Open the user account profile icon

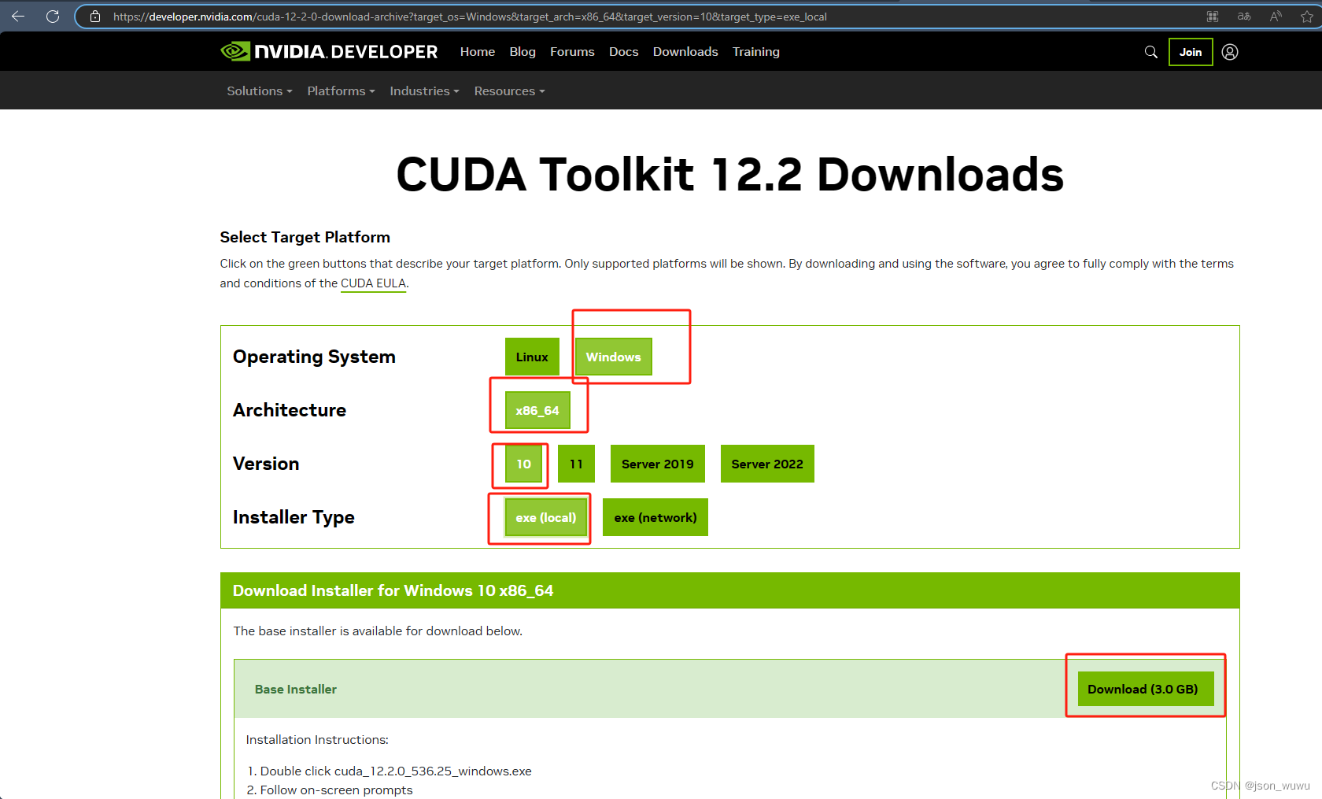pyautogui.click(x=1230, y=52)
